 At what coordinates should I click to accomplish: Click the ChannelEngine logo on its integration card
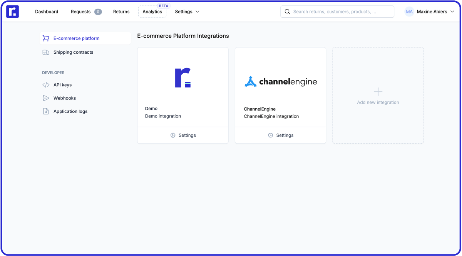281,81
